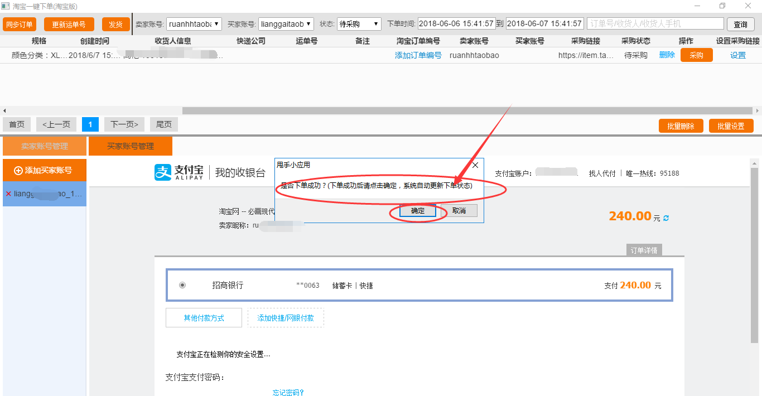762x396 pixels.
Task: Refresh the 240.00 amount with blue icon
Action: click(x=665, y=218)
